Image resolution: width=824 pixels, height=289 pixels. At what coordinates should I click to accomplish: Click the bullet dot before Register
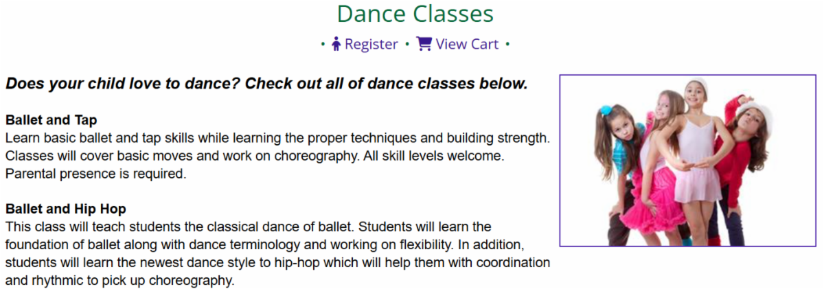[x=323, y=45]
